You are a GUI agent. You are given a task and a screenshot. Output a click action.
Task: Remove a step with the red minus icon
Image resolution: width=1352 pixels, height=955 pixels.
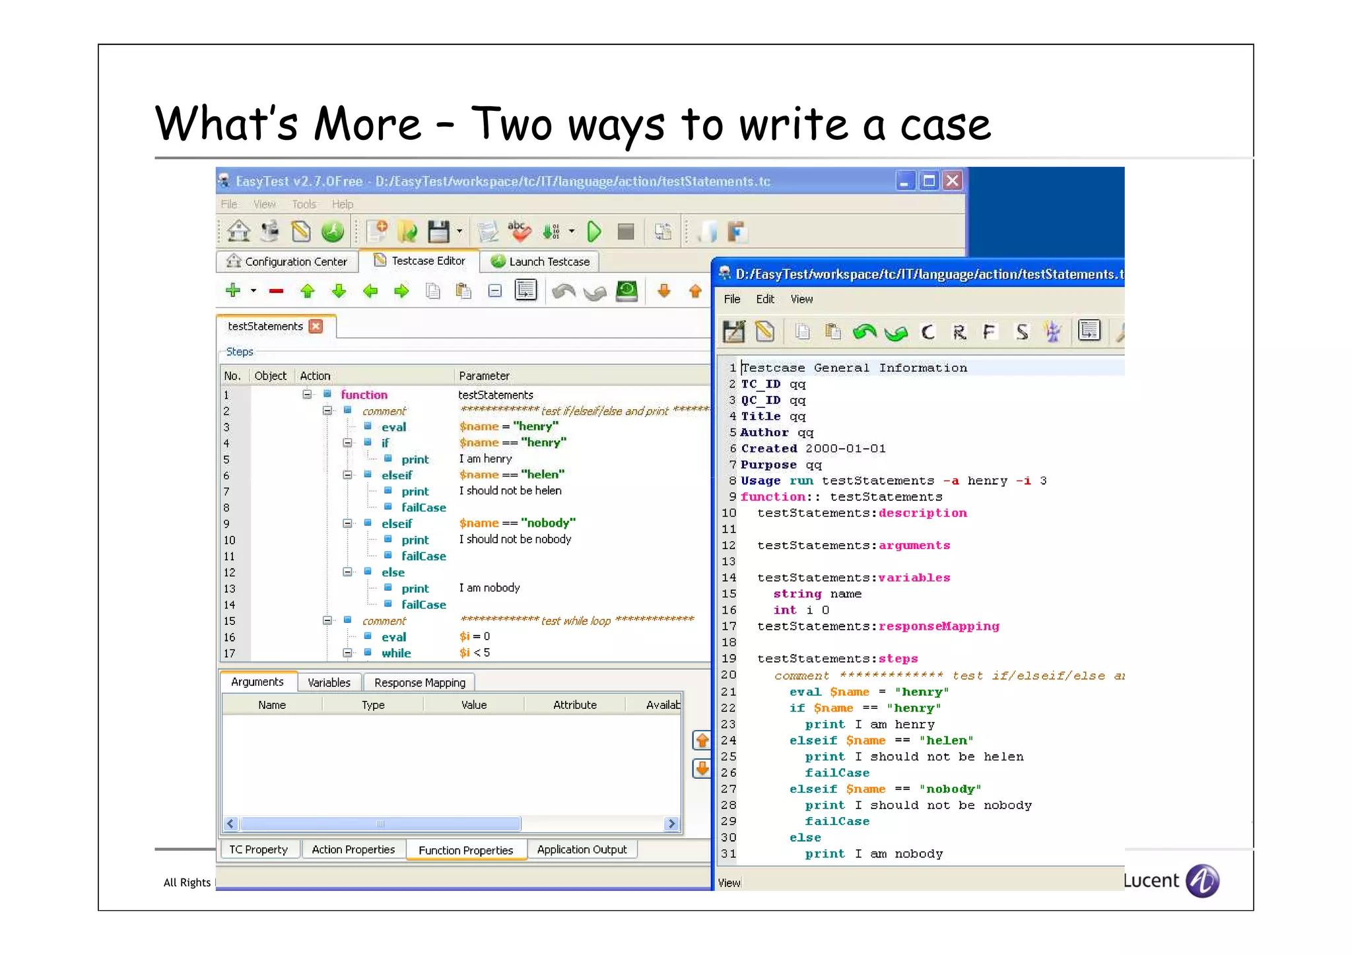tap(276, 291)
